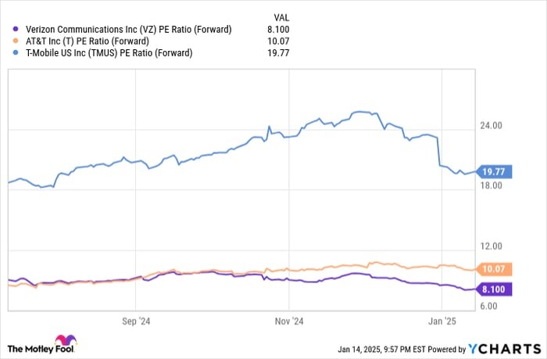Screen dimensions: 547x359
Task: Select the Verizon Communications PE Ratio legend label
Action: [129, 30]
